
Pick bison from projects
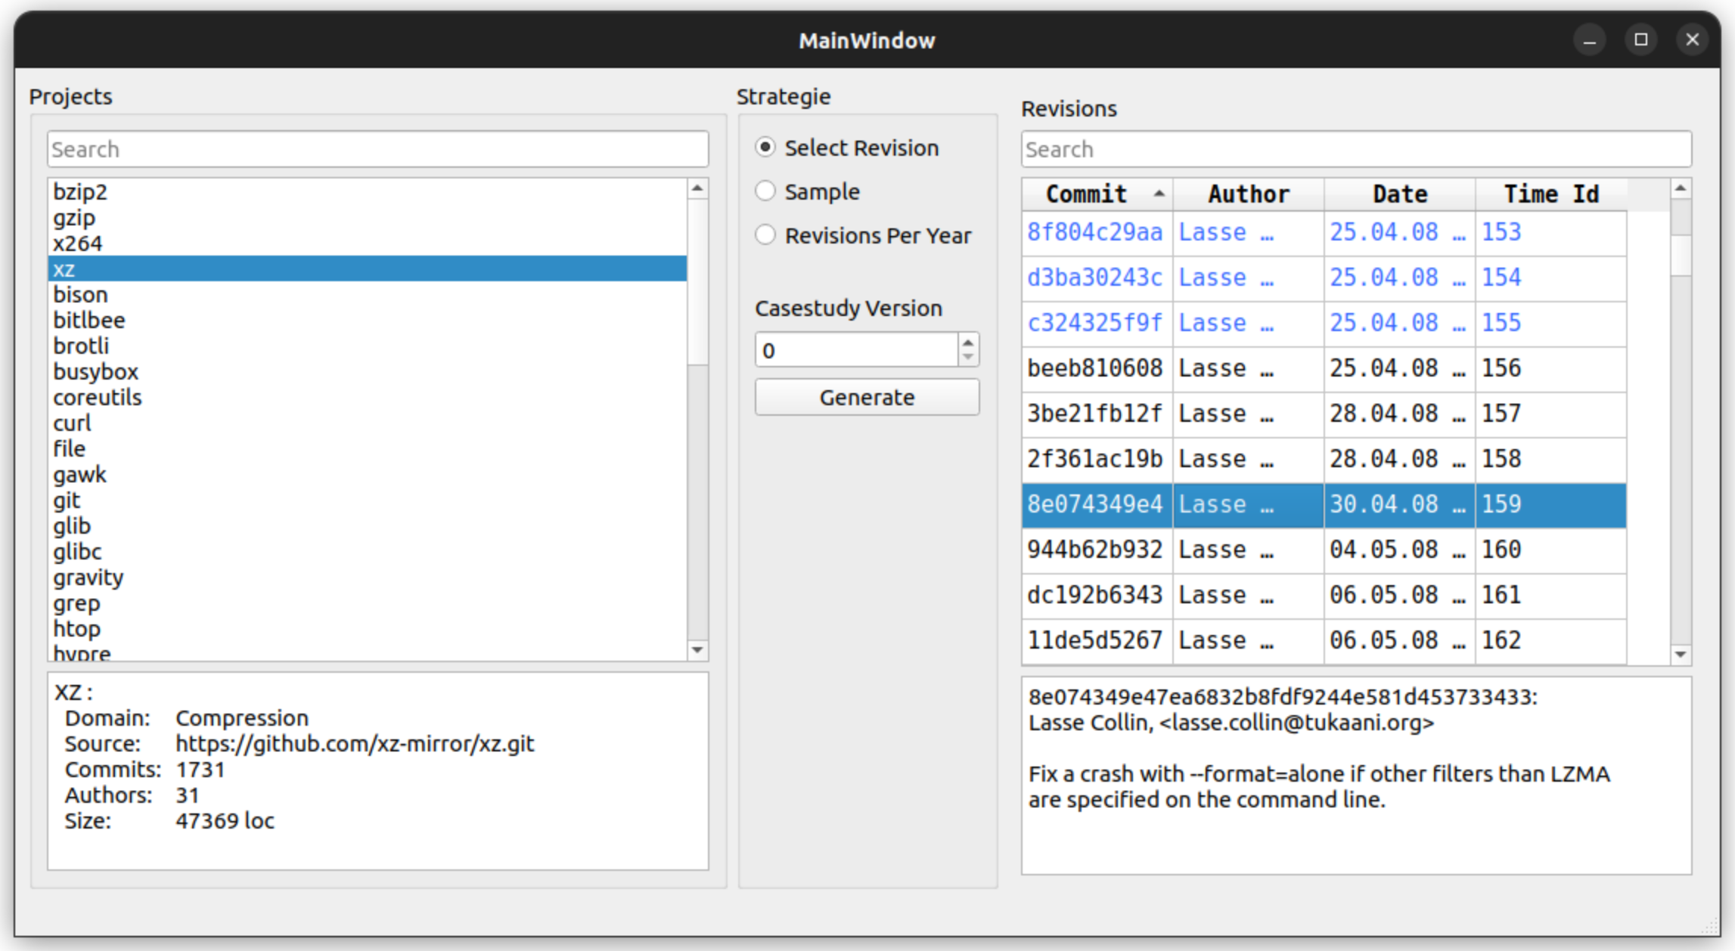(x=368, y=294)
